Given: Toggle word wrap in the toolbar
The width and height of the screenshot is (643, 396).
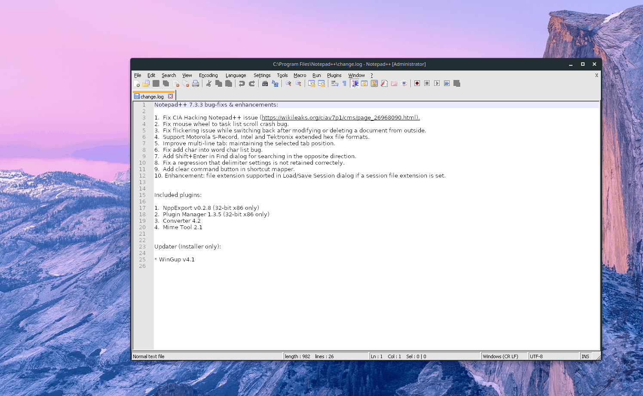Looking at the screenshot, I should 334,83.
